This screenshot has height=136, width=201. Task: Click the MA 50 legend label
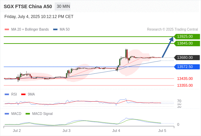[x=65, y=30]
